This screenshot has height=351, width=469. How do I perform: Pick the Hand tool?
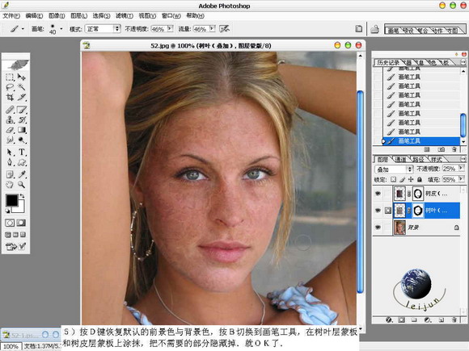pos(10,185)
